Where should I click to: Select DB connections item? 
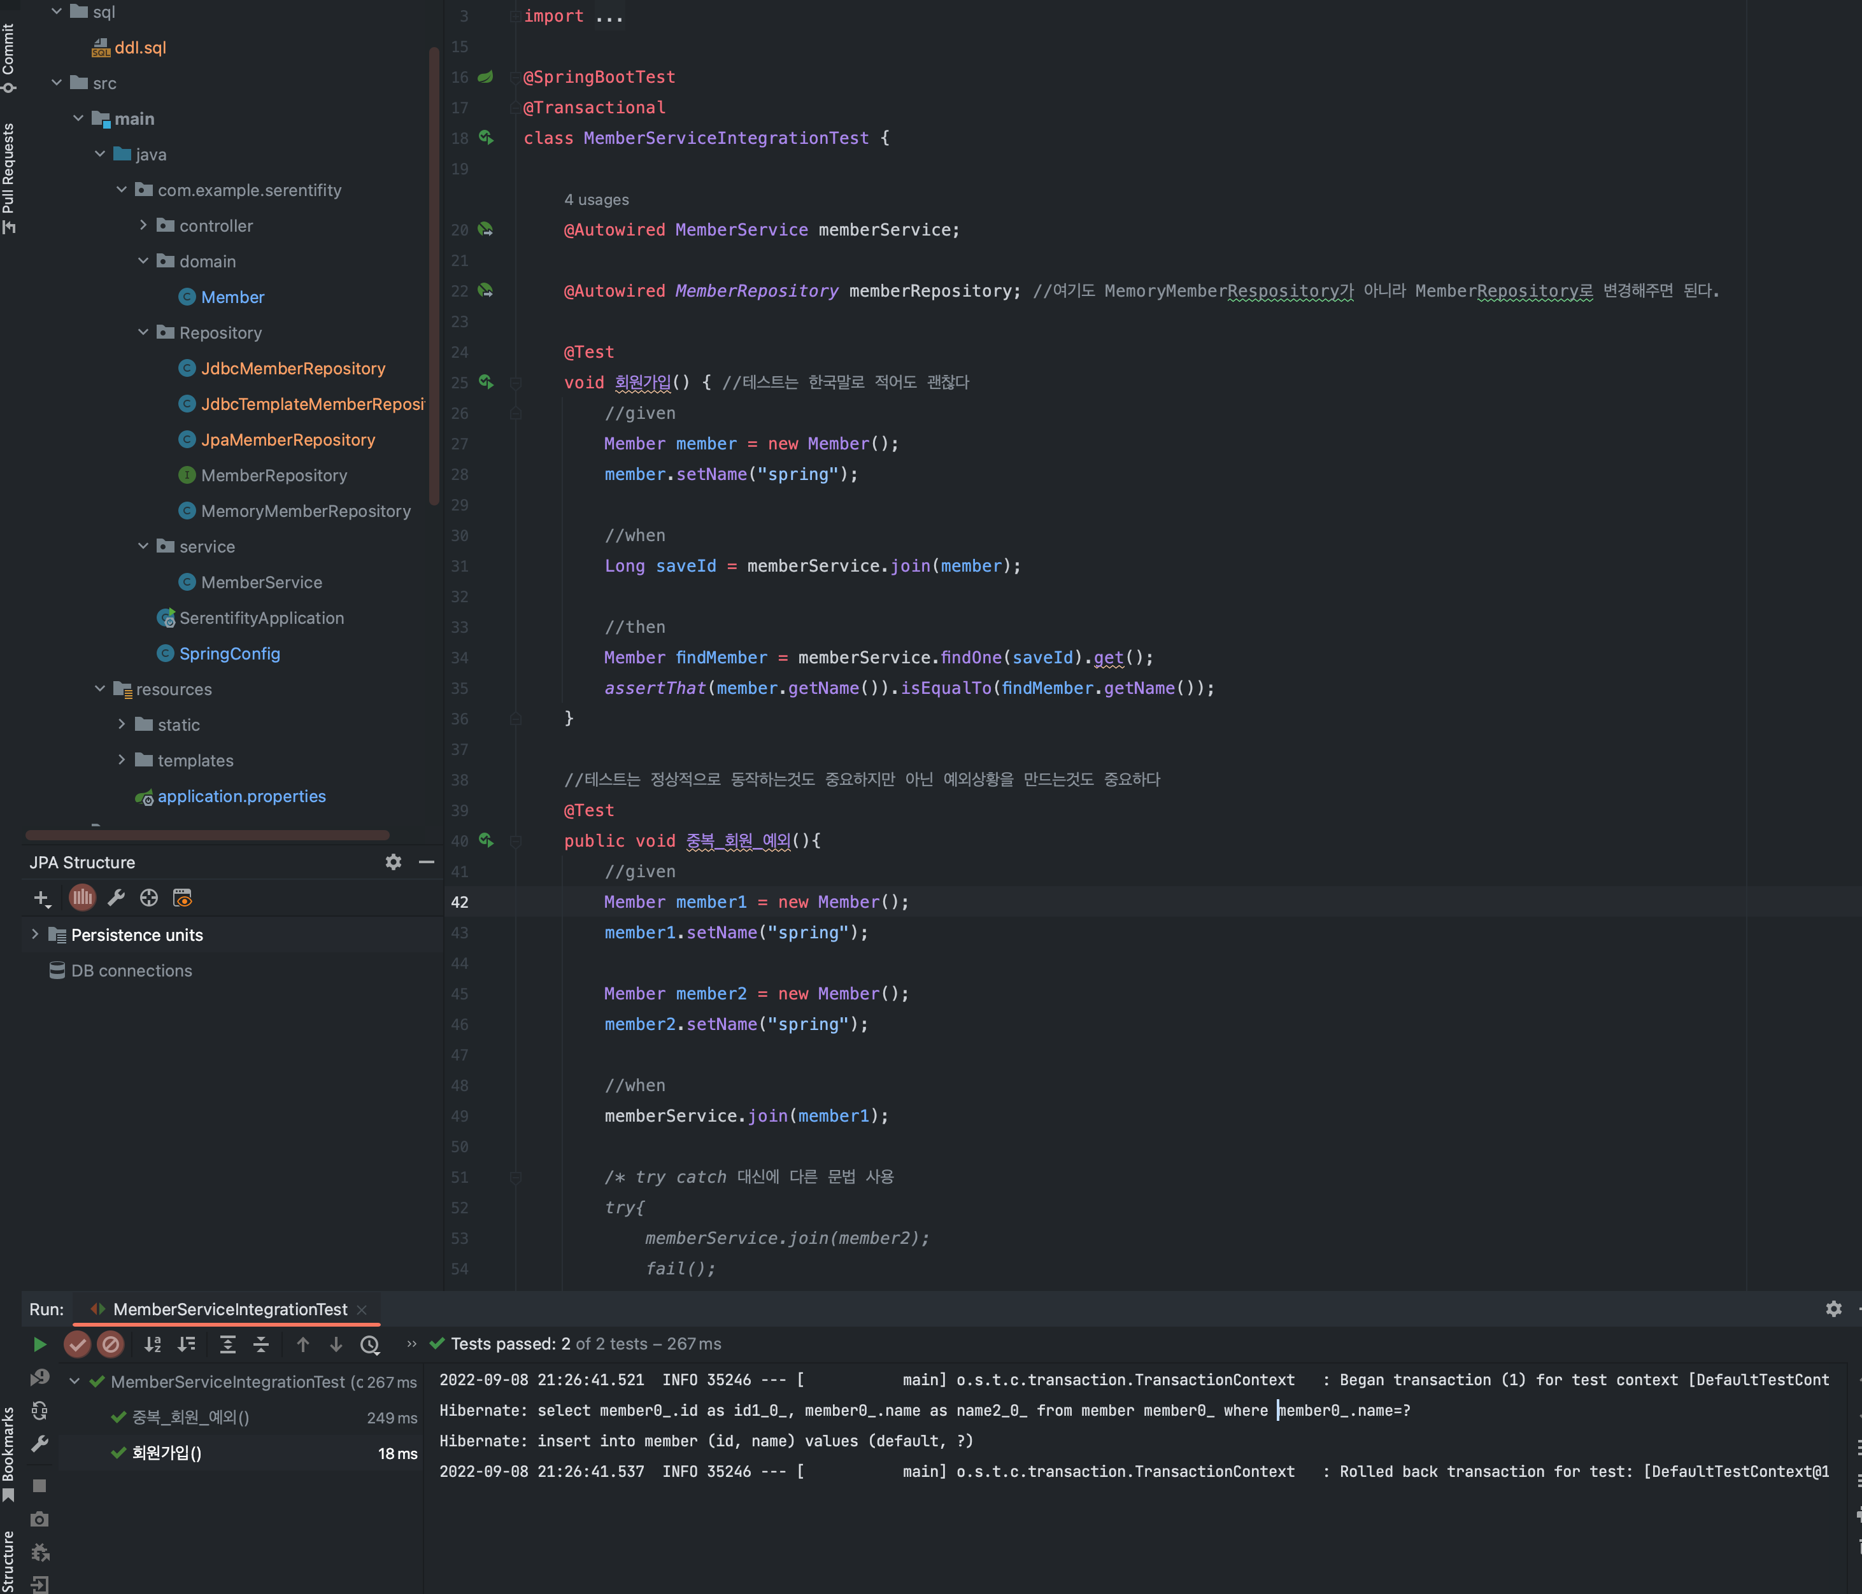point(131,970)
